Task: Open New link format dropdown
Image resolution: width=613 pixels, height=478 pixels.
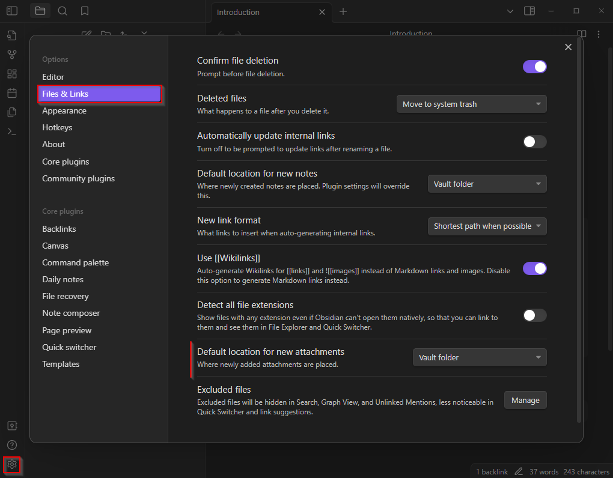Action: [487, 226]
